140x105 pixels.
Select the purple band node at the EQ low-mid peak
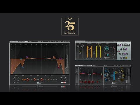click(27, 57)
